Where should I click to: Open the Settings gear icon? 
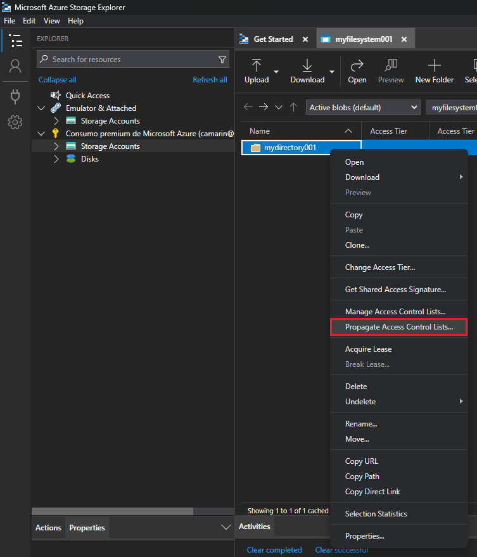pos(15,122)
